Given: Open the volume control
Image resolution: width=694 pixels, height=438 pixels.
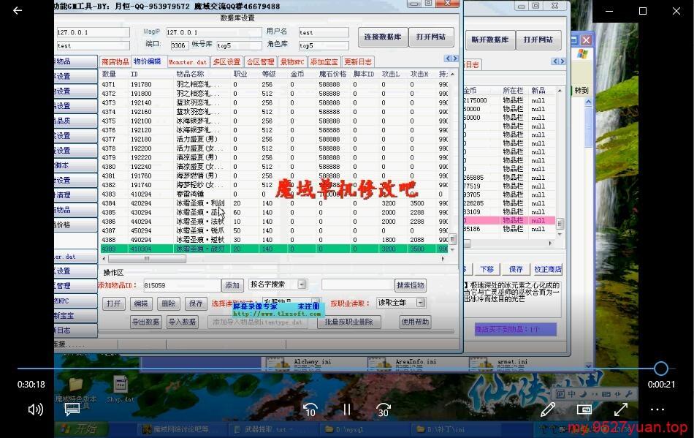Looking at the screenshot, I should tap(35, 409).
